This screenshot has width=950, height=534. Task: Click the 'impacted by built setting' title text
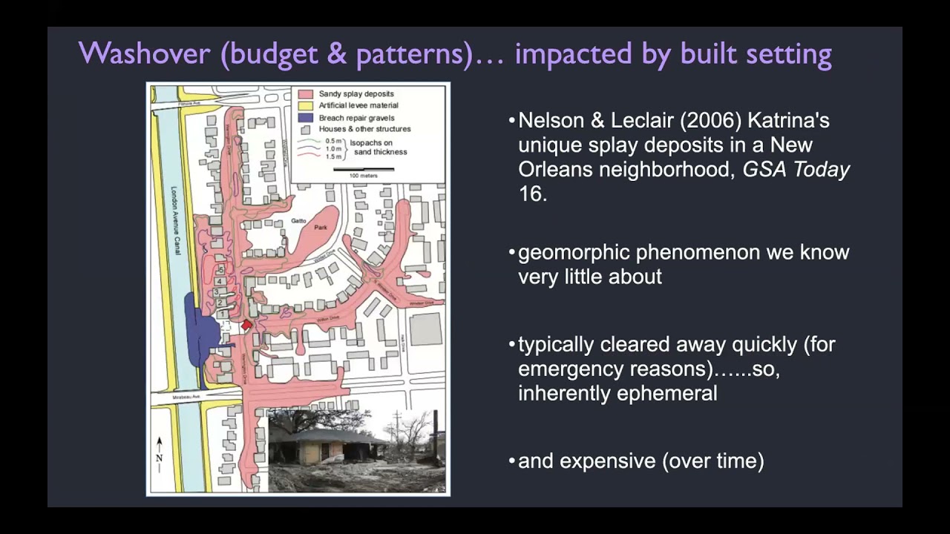pos(673,55)
